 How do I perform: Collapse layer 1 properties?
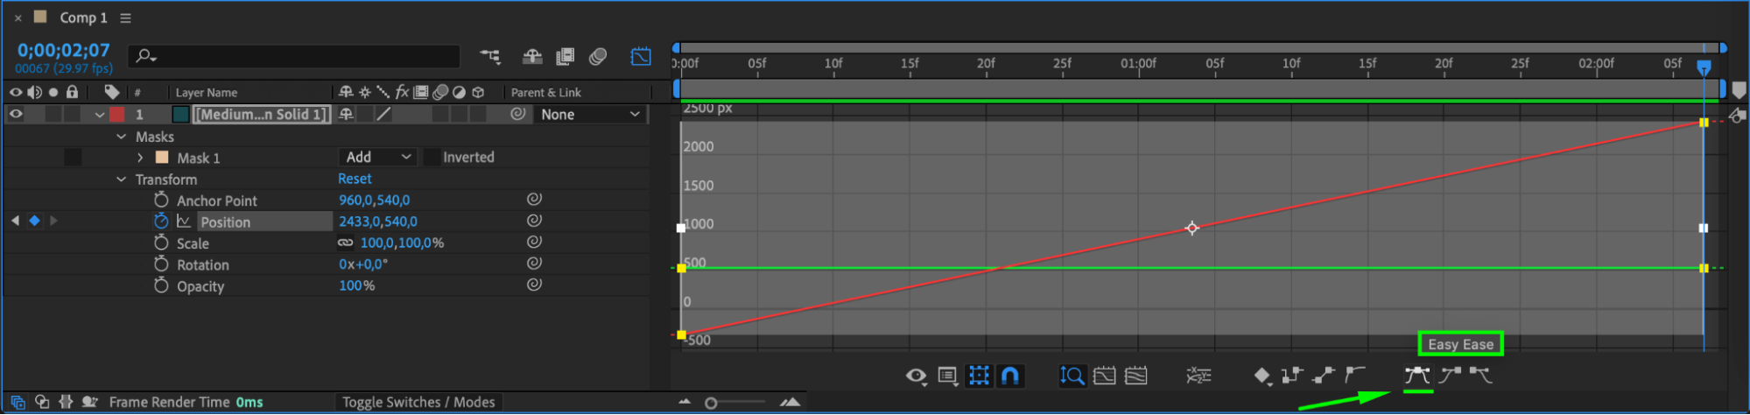100,115
